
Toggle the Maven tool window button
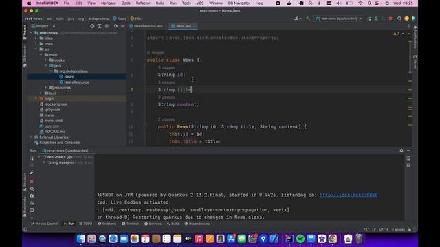[x=415, y=62]
